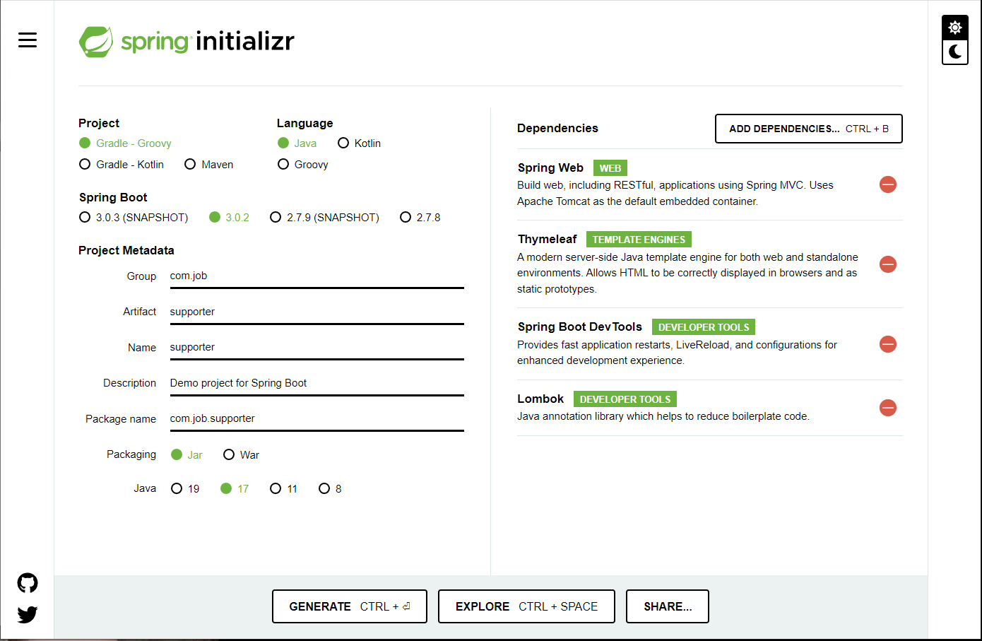982x641 pixels.
Task: Click the Spring Initializr logo
Action: [x=187, y=42]
